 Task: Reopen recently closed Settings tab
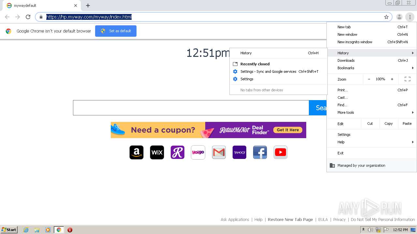click(279, 79)
